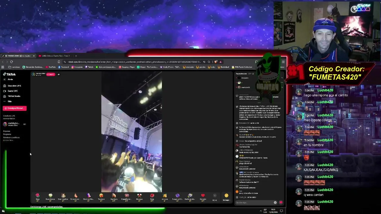Send the Capibara gift
The height and width of the screenshot is (214, 381).
pyautogui.click(x=114, y=197)
